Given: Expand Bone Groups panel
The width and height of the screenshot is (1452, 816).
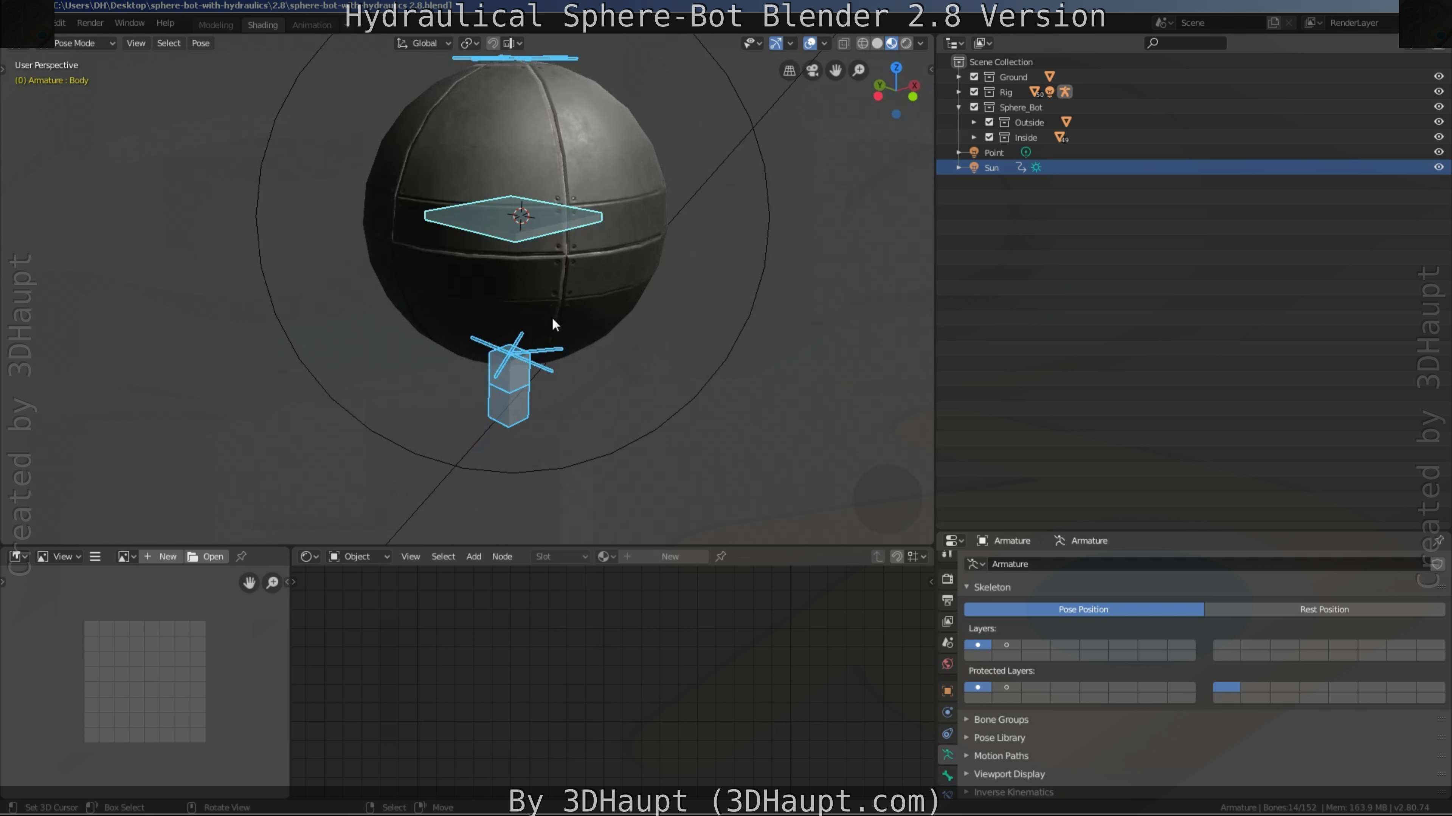Looking at the screenshot, I should pyautogui.click(x=1001, y=720).
